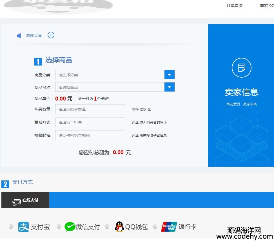Click the 支付宝 payment label text

[x=40, y=227]
